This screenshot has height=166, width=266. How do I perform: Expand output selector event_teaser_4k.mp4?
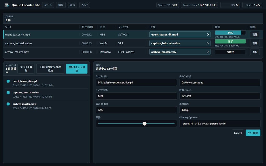[x=180, y=34]
